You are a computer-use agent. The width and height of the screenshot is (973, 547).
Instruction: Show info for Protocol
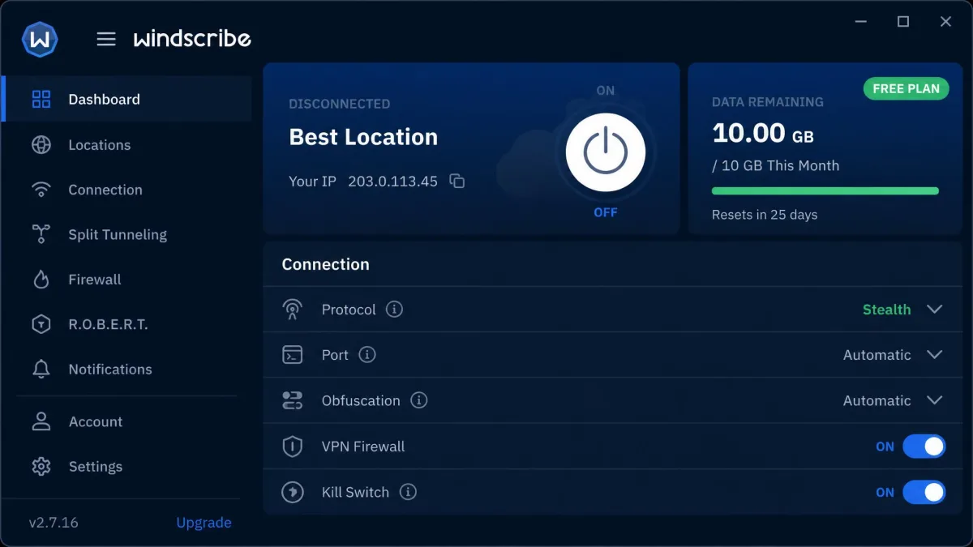[x=394, y=310]
